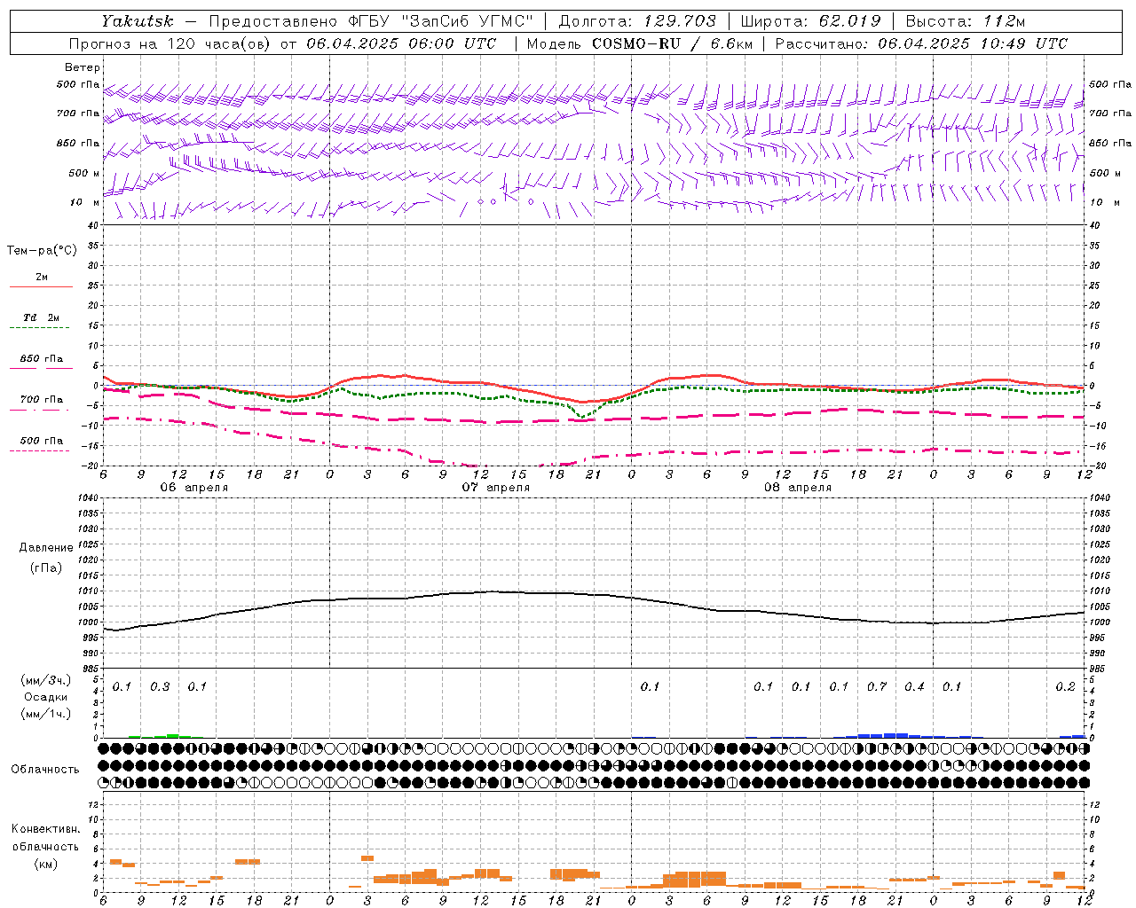Select the Прогноз на 120 часа(ов) text
Image resolution: width=1136 pixels, height=908 pixels.
click(x=170, y=43)
